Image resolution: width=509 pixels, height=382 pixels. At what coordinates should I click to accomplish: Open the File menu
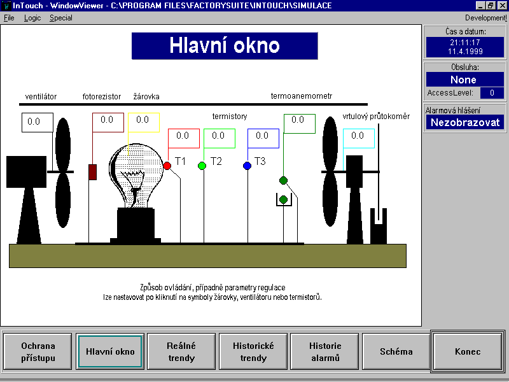pos(9,18)
